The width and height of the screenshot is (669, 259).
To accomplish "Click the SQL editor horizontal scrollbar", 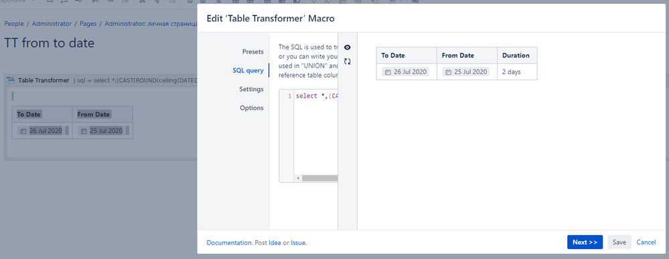I will tap(320, 178).
